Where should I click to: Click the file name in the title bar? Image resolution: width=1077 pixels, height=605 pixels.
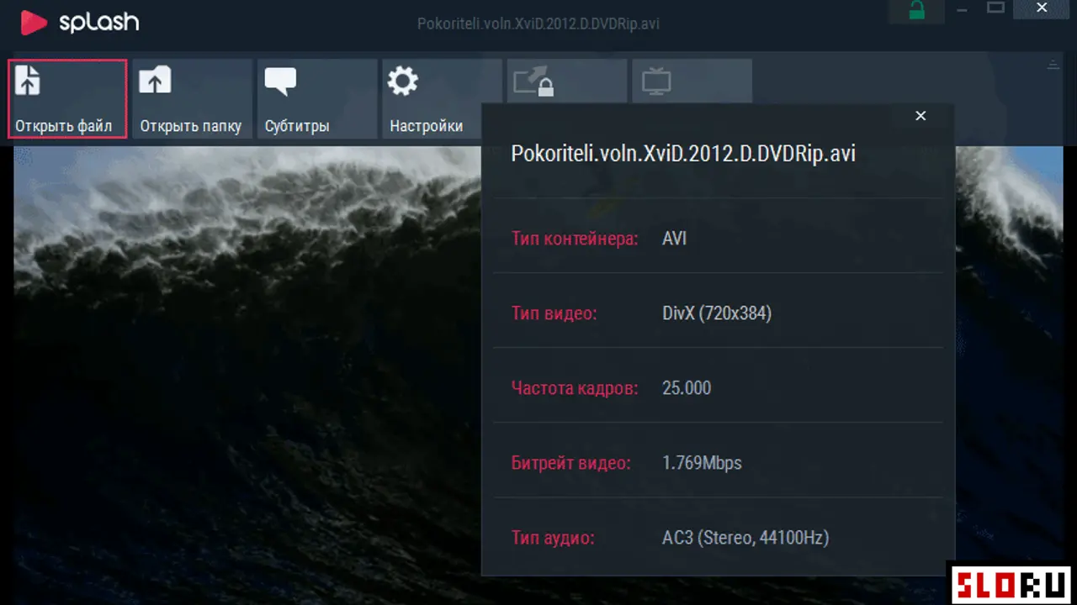(x=538, y=24)
